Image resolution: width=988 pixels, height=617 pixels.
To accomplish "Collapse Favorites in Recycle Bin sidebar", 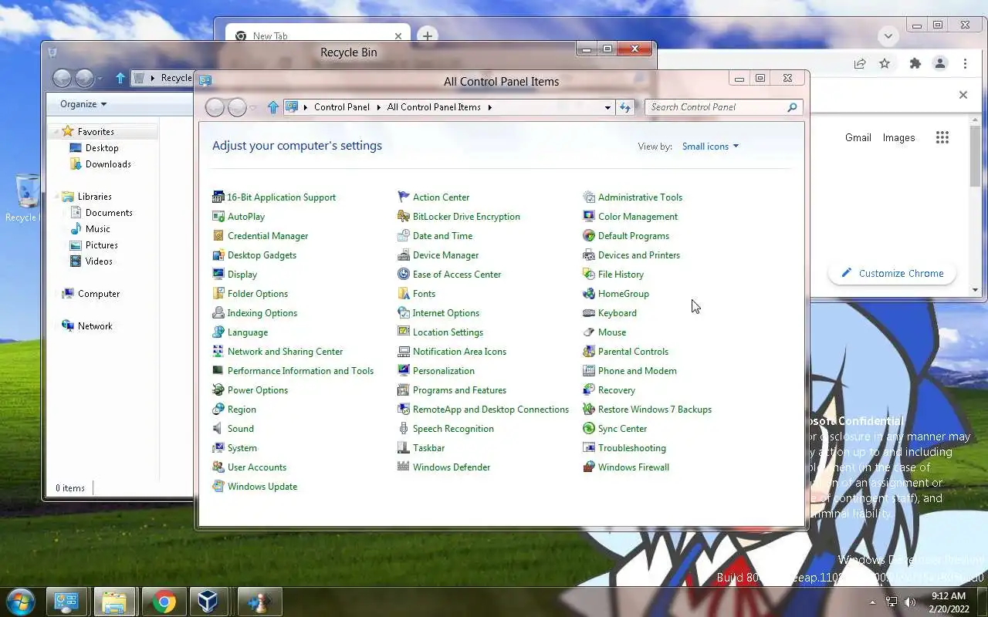I will tap(56, 132).
